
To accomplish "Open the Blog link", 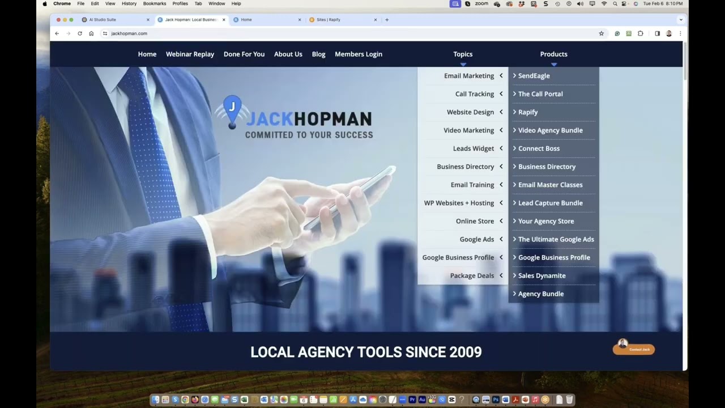I will click(x=318, y=54).
